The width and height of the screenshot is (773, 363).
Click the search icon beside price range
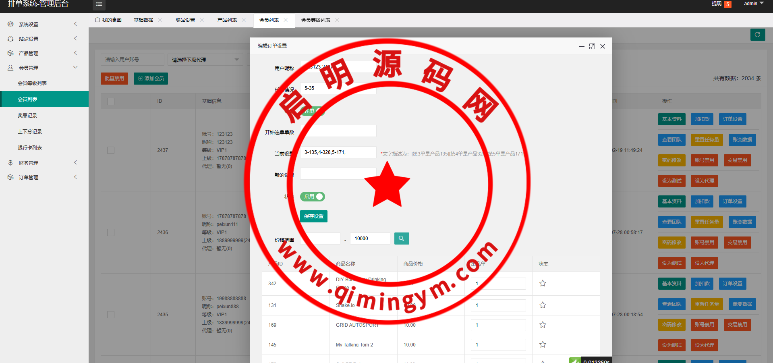[401, 239]
